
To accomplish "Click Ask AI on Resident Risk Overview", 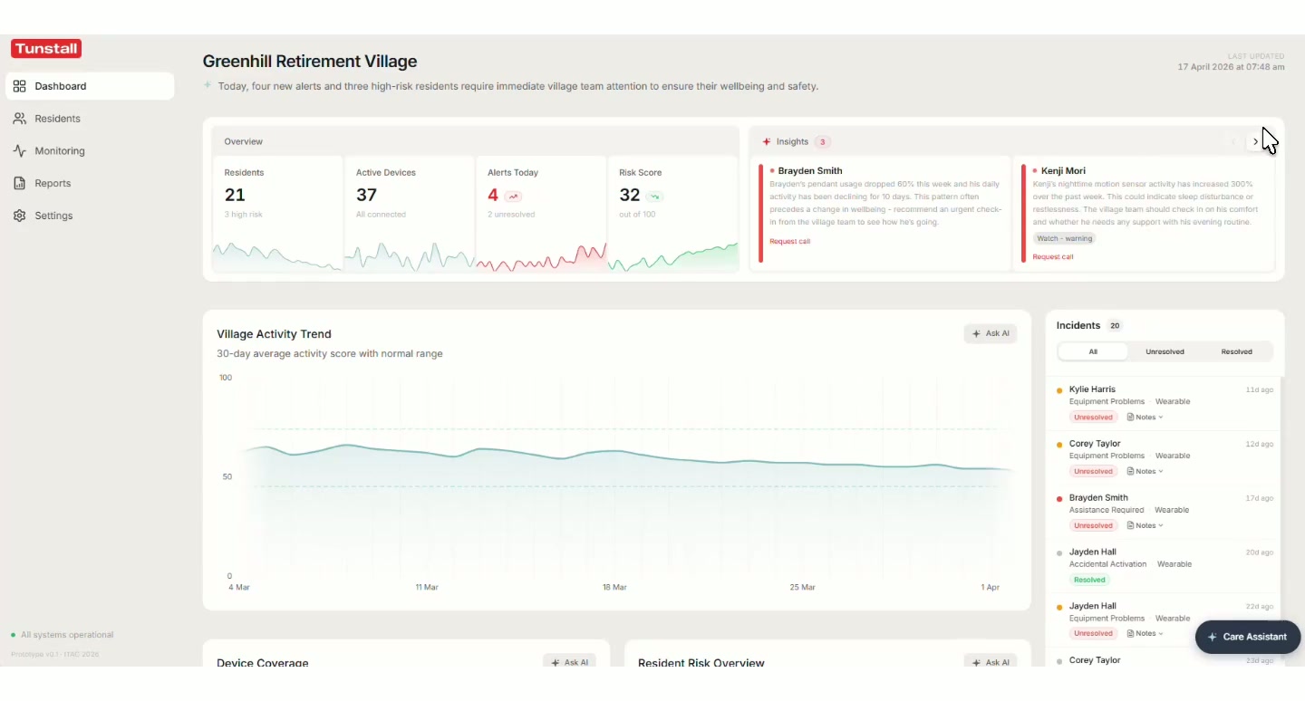I will pos(991,662).
